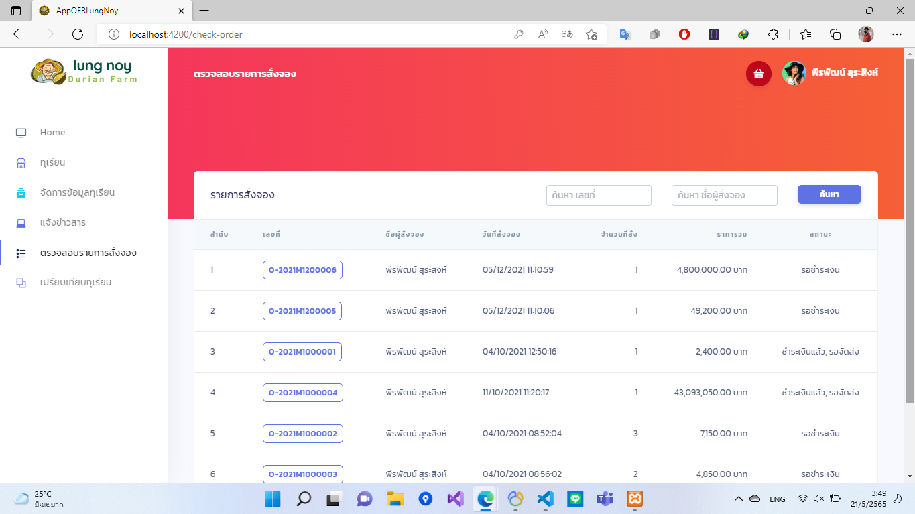Open weather widget showing 25°C
This screenshot has width=915, height=514.
(39, 499)
